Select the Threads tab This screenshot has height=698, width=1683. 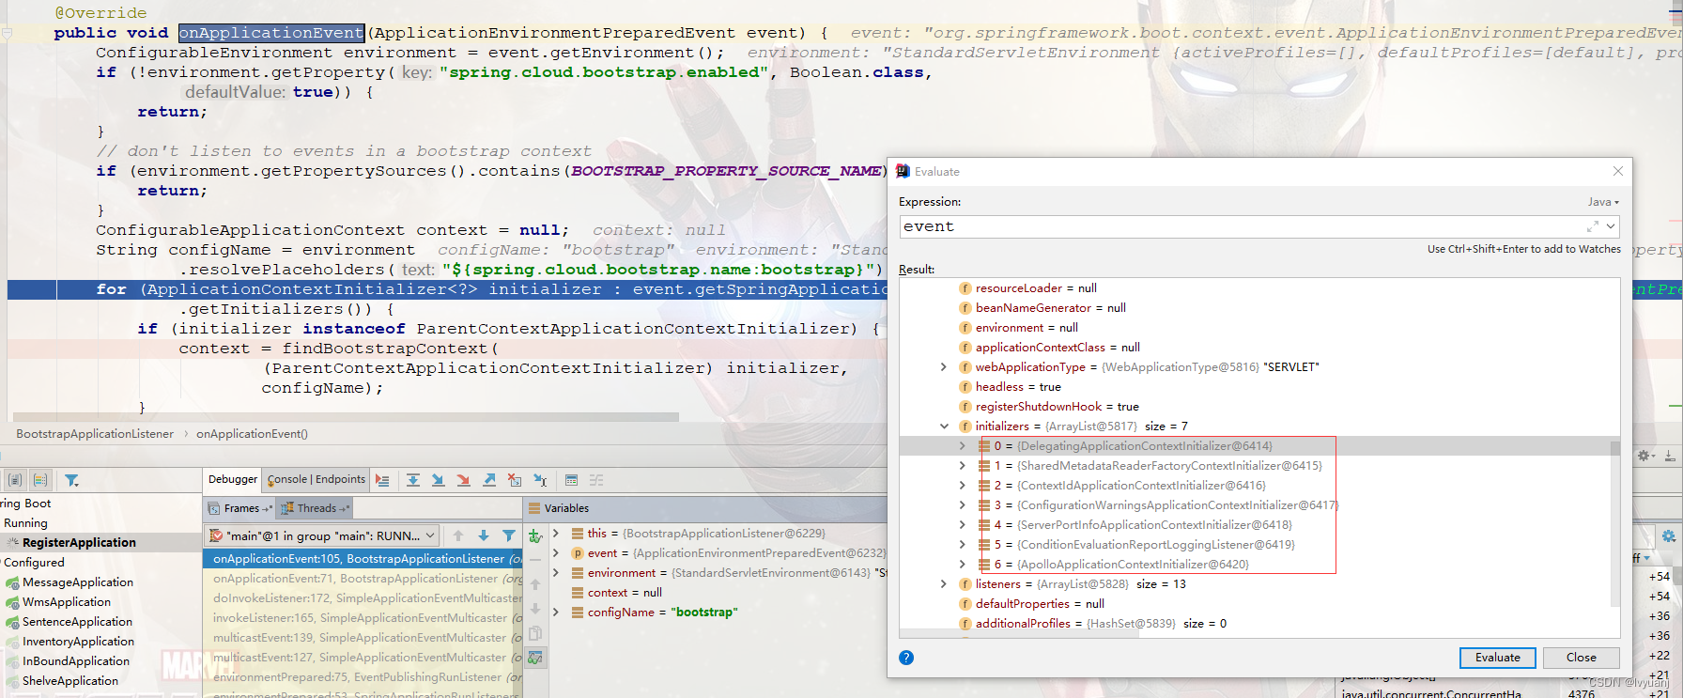pos(316,508)
